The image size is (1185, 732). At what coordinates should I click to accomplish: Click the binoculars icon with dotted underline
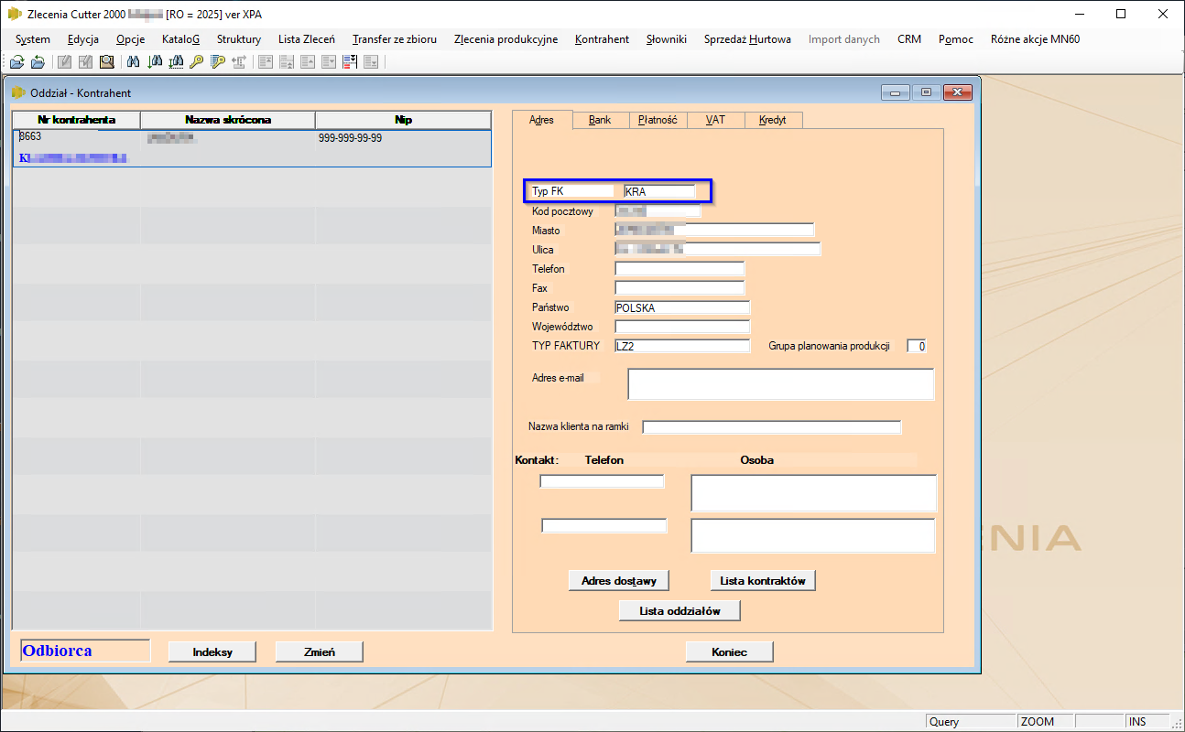176,62
